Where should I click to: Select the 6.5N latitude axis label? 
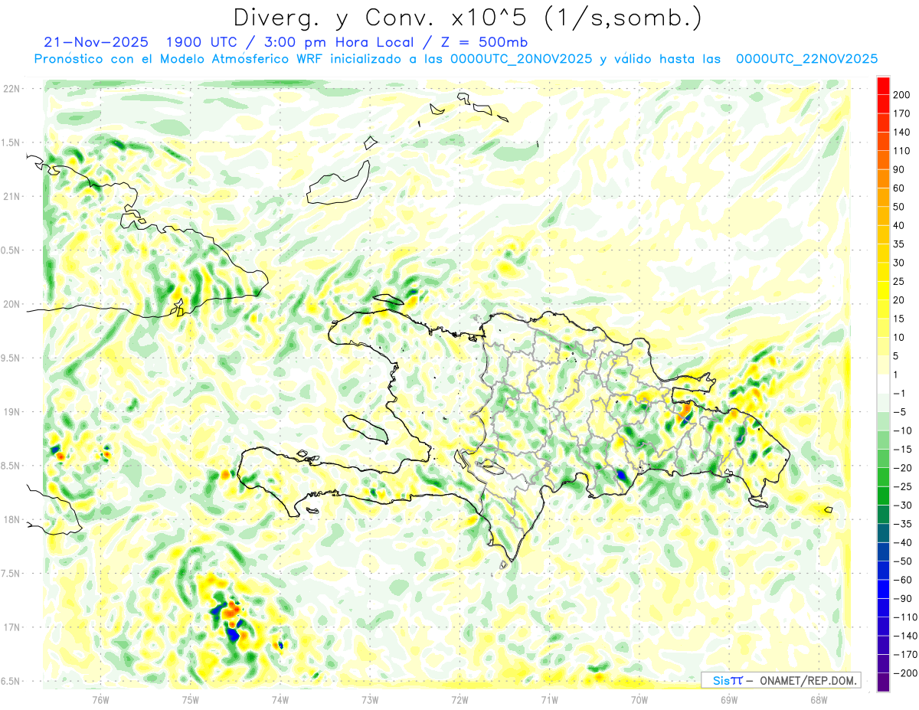(x=10, y=681)
